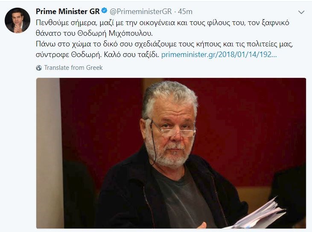Open the Prime Minister GR profile avatar
The height and width of the screenshot is (232, 312).
[x=17, y=20]
